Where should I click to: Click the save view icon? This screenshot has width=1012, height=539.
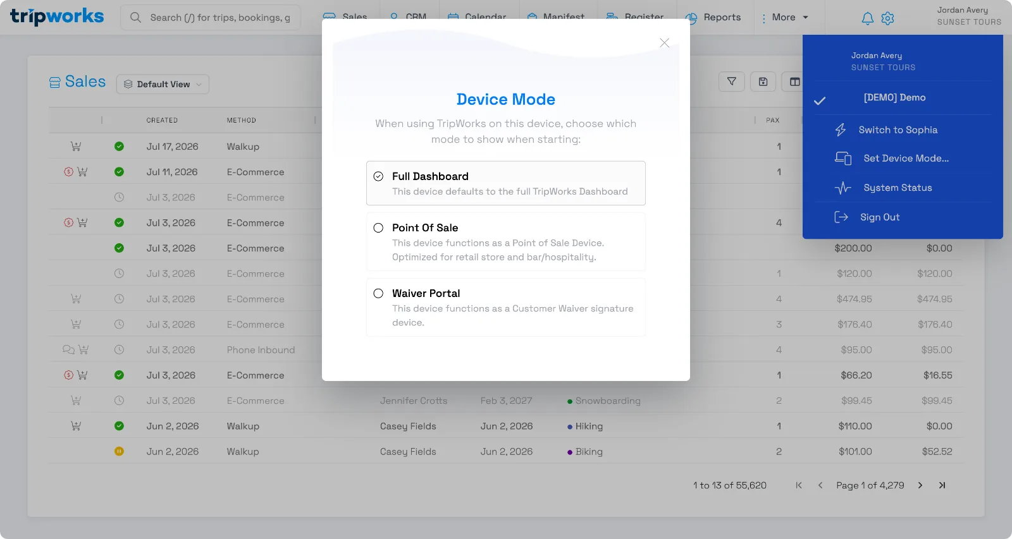763,82
